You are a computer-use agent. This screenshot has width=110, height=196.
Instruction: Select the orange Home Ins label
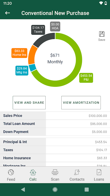(x=19, y=53)
